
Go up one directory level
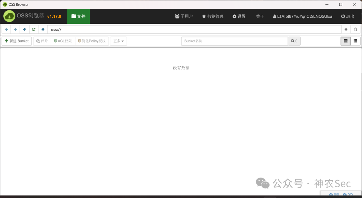[x=24, y=29]
